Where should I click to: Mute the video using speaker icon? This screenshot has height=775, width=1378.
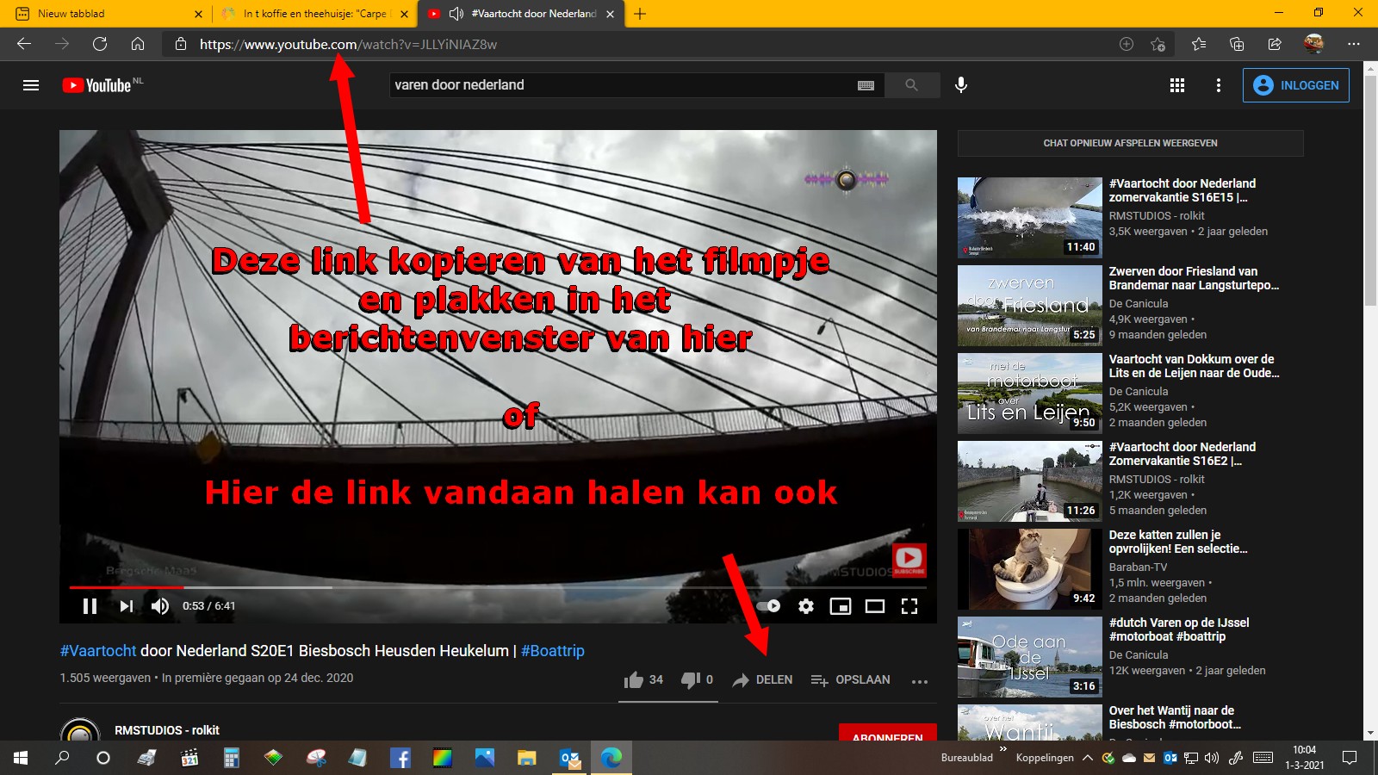(160, 606)
